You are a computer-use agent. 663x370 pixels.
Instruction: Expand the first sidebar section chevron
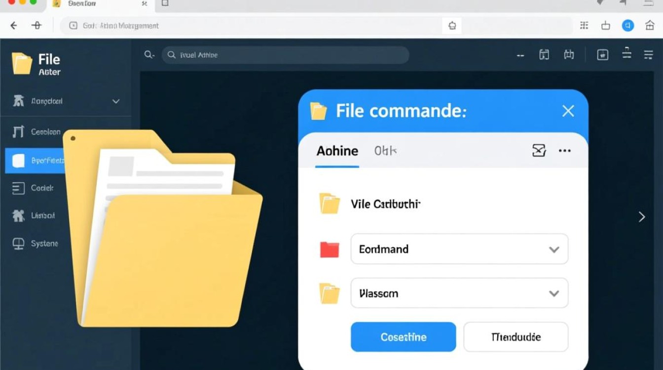pyautogui.click(x=116, y=101)
